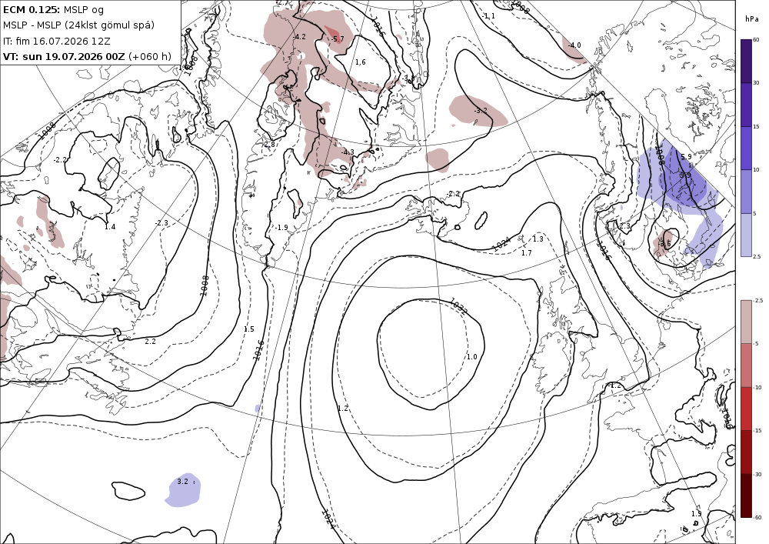Click the -60 tick on the red legend
The height and width of the screenshot is (544, 769).
[x=757, y=517]
